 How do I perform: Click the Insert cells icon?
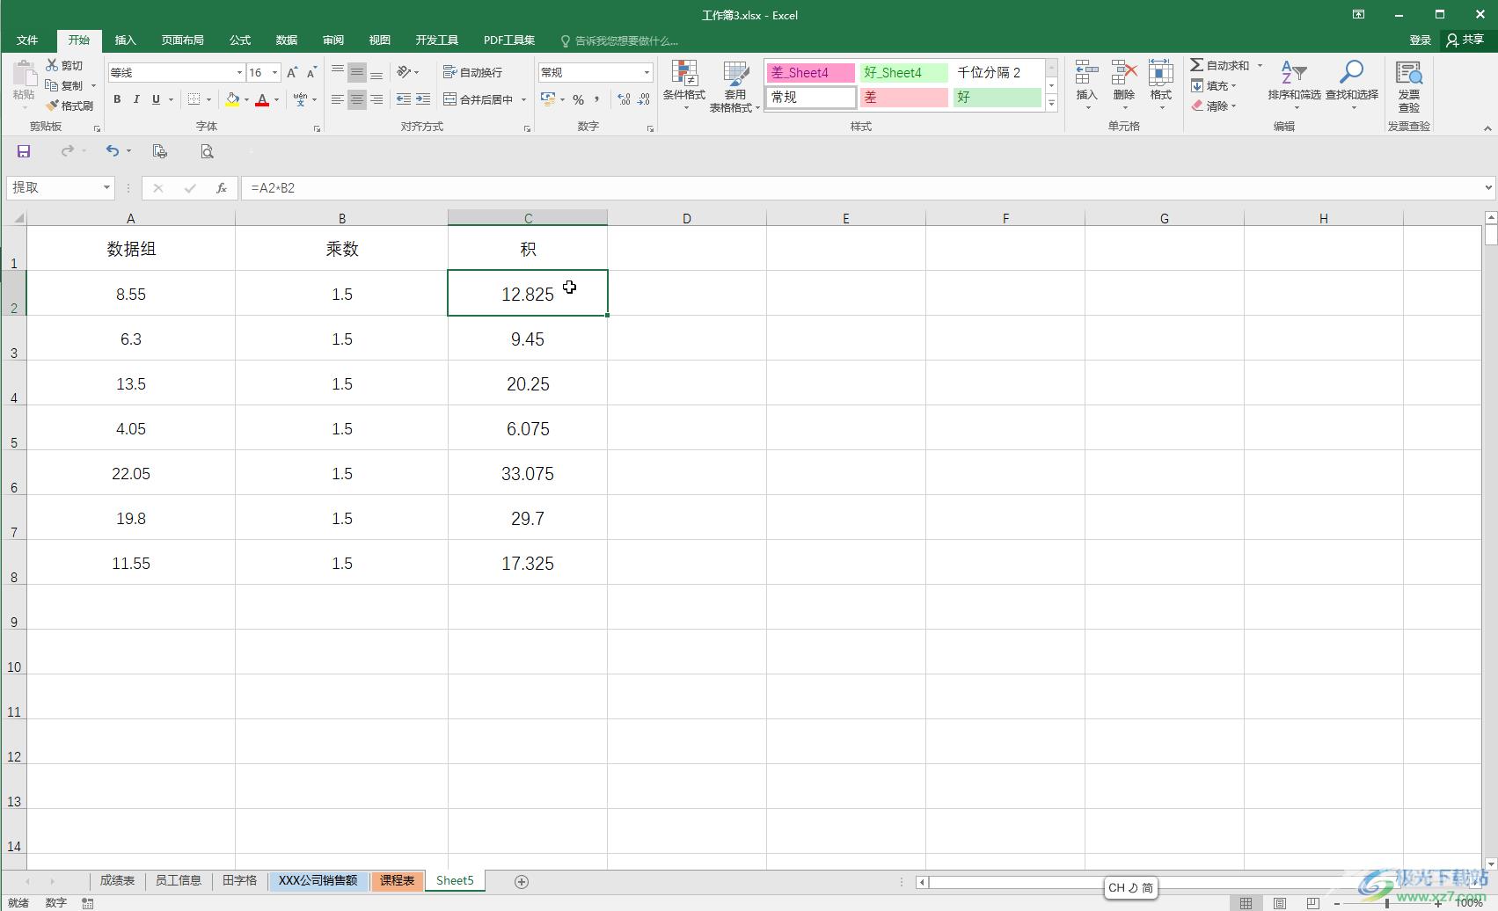pyautogui.click(x=1087, y=74)
